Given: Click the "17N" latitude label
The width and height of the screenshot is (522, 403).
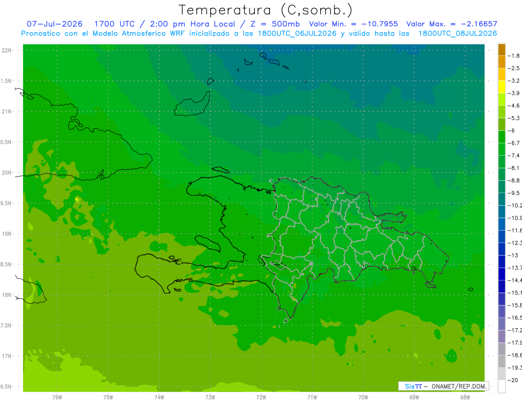Looking at the screenshot, I should 7,356.
